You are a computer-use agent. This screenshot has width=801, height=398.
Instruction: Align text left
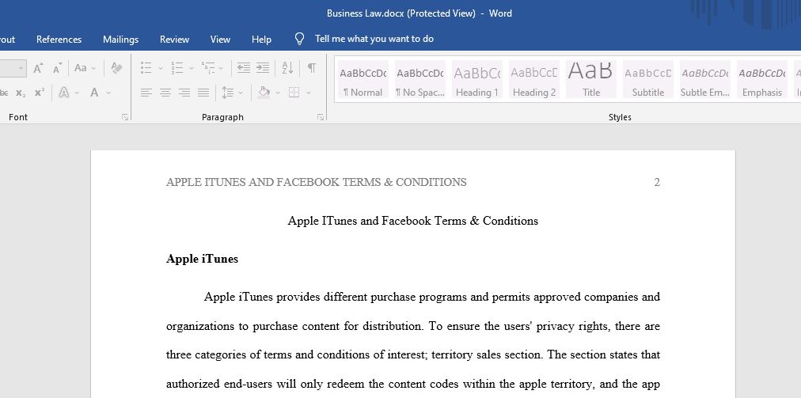tap(146, 93)
